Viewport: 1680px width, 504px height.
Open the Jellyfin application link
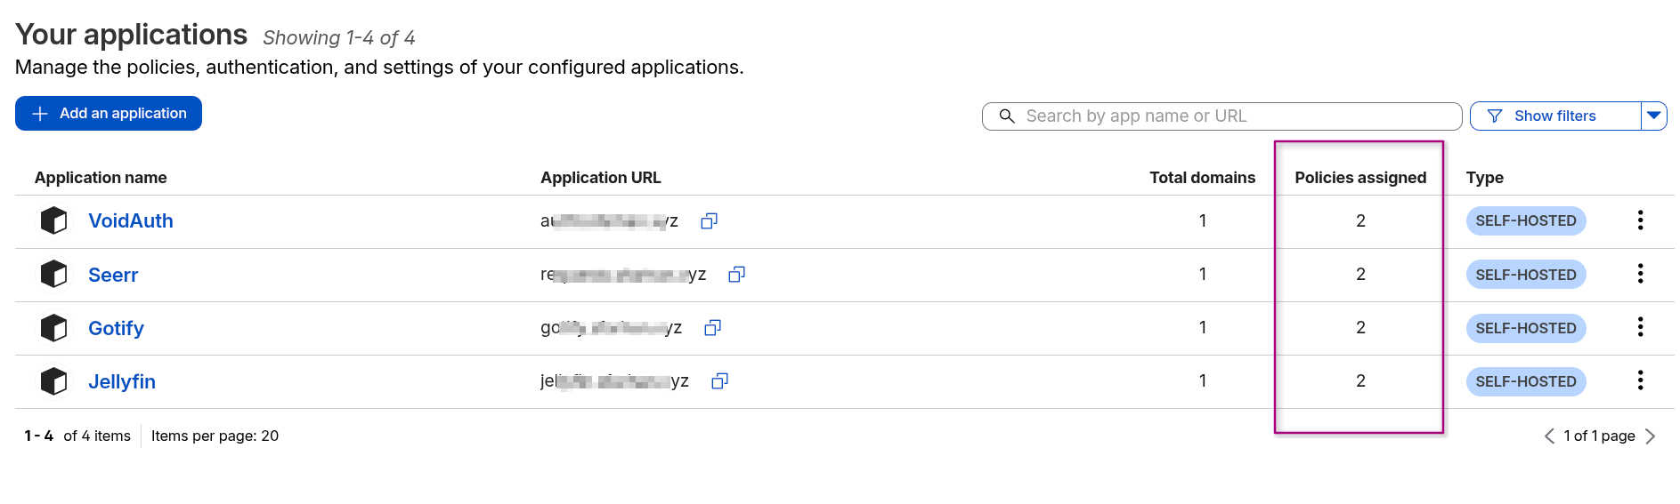click(x=122, y=381)
